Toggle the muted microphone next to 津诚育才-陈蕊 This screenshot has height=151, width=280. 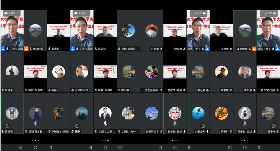point(49,132)
